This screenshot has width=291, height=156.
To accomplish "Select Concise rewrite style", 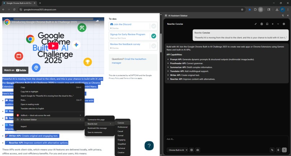I will click(122, 122).
